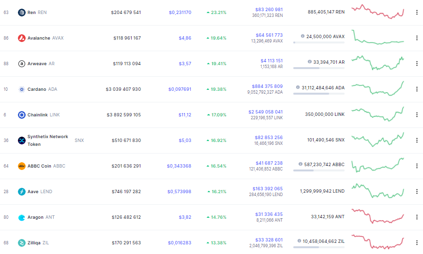The image size is (423, 254).
Task: Click the info icon beside Cardano supply
Action: (x=298, y=87)
